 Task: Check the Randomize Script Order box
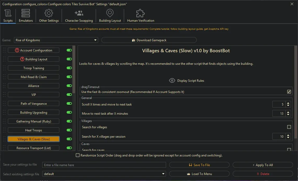(x=78, y=155)
